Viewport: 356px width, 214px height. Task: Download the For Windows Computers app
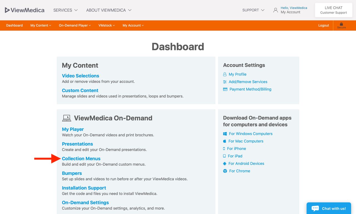pyautogui.click(x=251, y=134)
